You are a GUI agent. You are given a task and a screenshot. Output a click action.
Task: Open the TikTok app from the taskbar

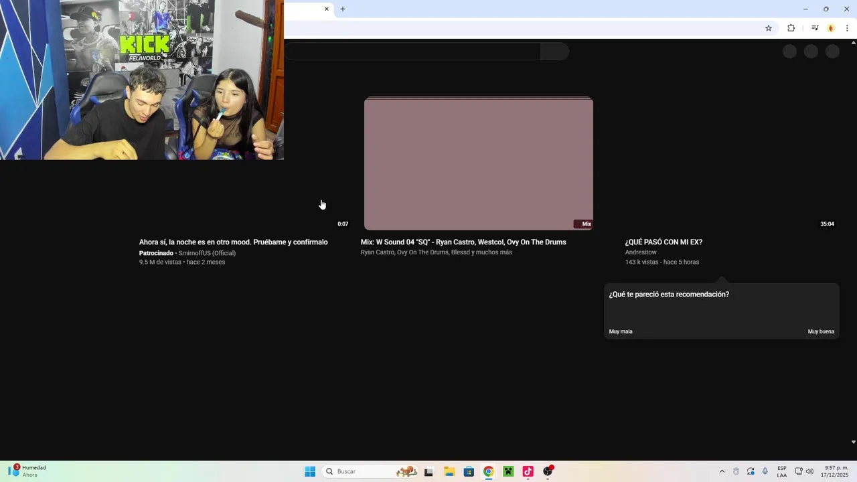coord(528,471)
